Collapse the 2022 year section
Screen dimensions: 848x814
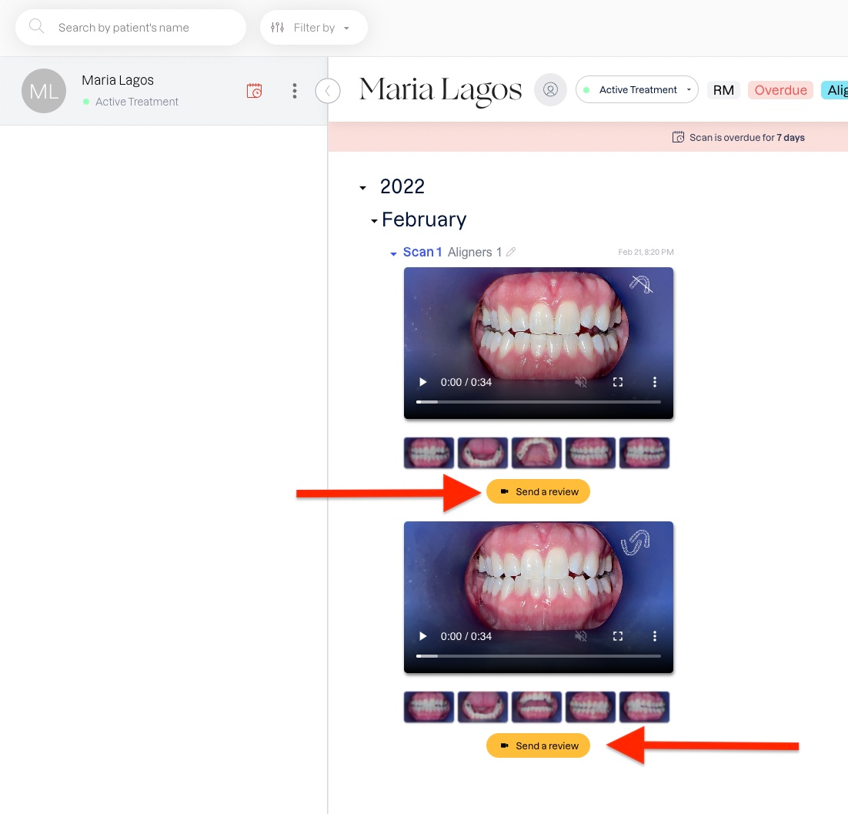(363, 188)
